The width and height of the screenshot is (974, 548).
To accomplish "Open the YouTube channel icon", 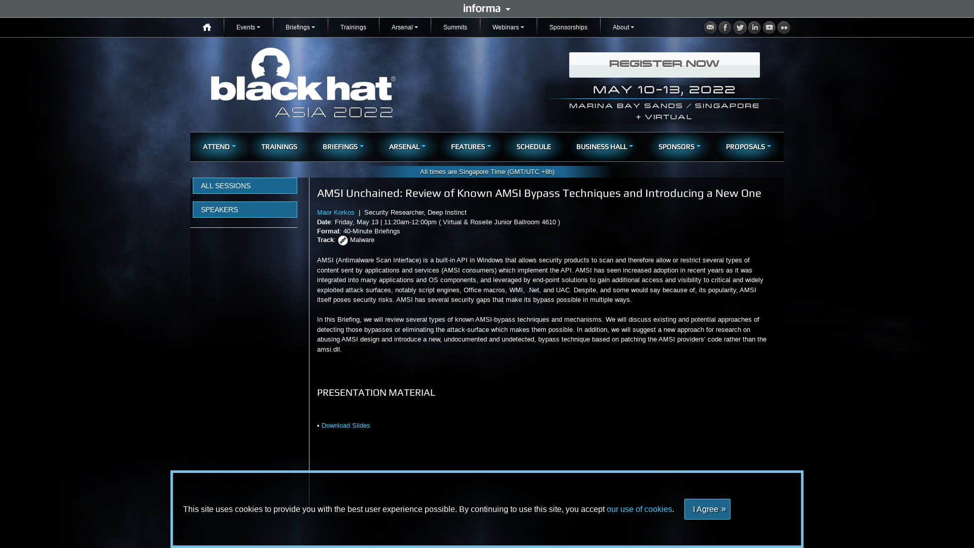I will 769,27.
